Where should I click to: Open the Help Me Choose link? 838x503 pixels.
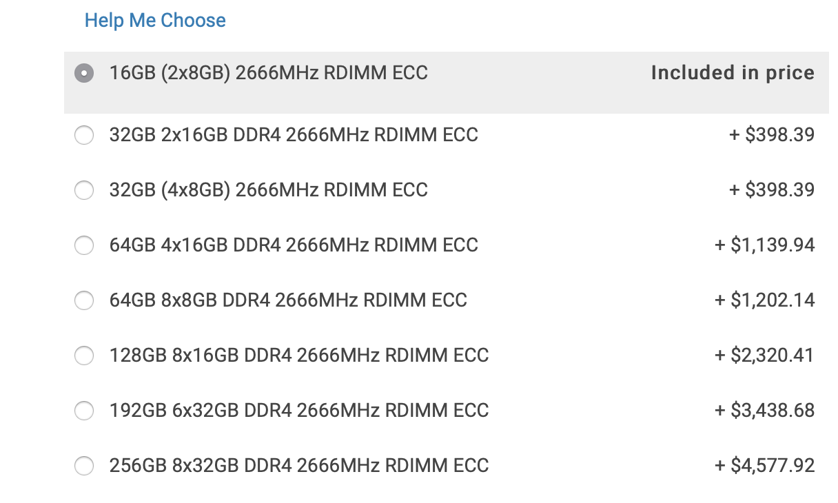pyautogui.click(x=155, y=21)
